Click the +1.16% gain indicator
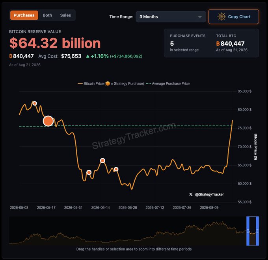Viewport: 268px width, 260px height. 99,56
